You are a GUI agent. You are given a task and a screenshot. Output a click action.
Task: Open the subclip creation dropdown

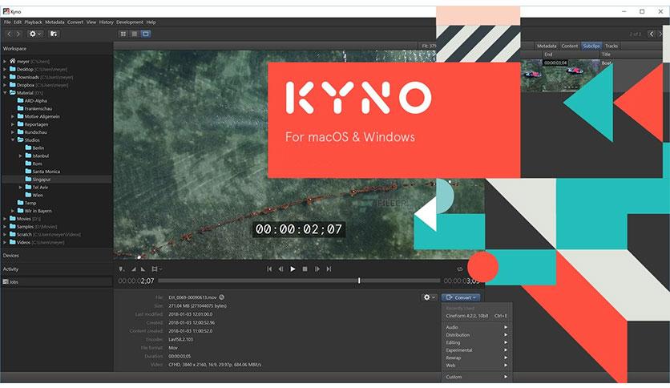point(156,269)
